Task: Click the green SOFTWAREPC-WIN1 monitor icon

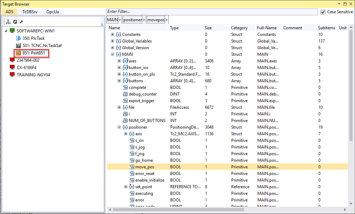Action: [x=12, y=31]
